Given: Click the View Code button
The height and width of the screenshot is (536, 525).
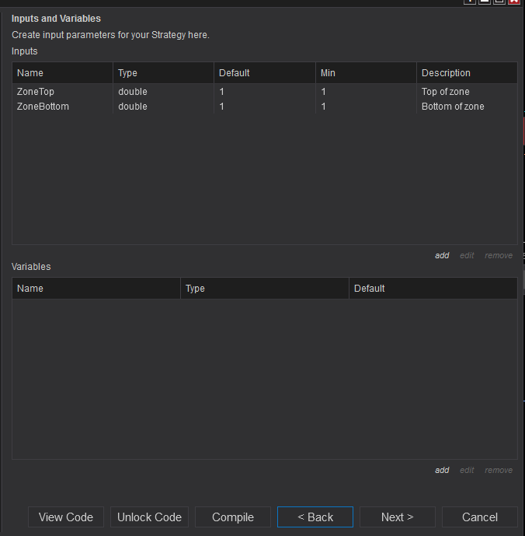Looking at the screenshot, I should (x=66, y=517).
